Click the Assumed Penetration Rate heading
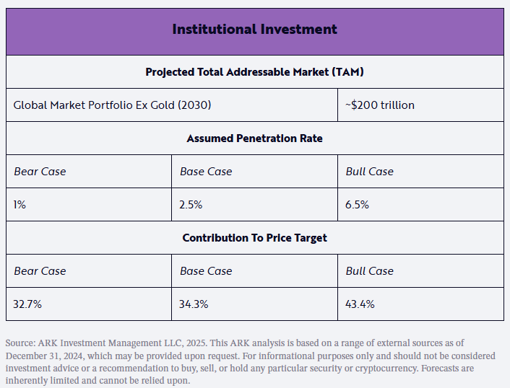Screen dimensions: 510x388 point(254,138)
